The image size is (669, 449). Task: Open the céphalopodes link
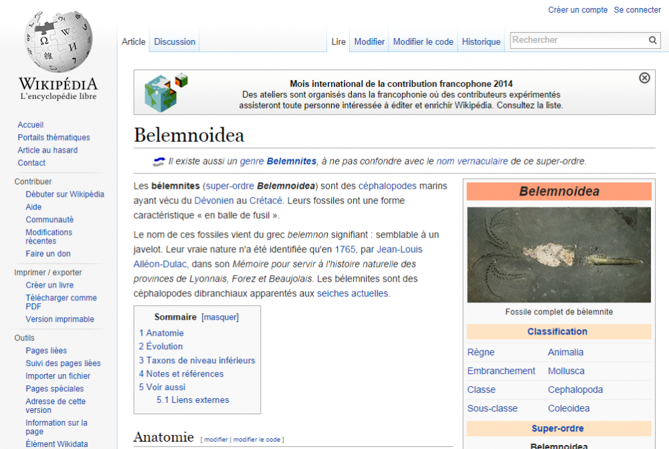tap(387, 186)
